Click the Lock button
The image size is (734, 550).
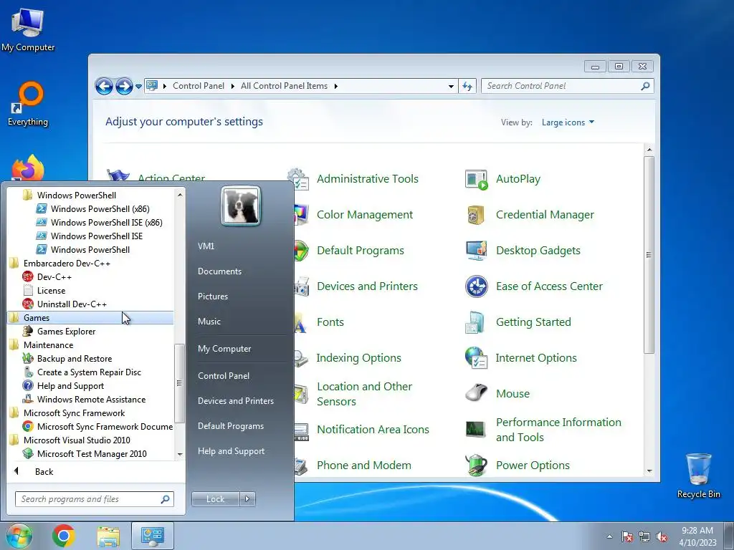coord(215,499)
